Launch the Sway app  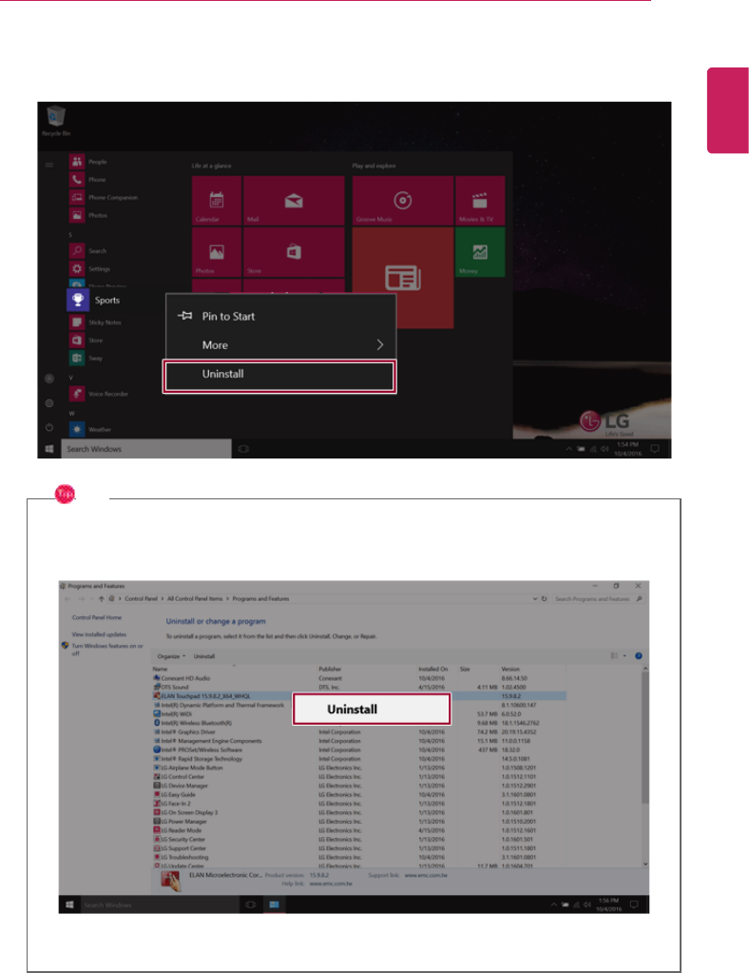click(86, 358)
